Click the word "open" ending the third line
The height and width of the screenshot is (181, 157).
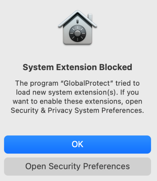134,102
